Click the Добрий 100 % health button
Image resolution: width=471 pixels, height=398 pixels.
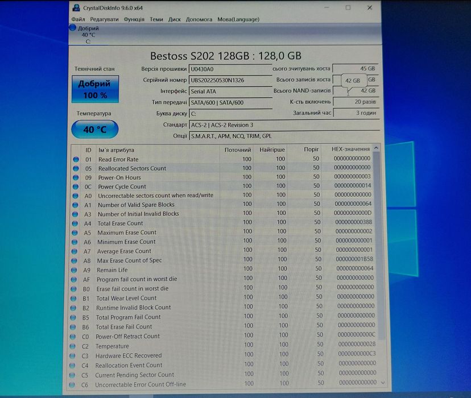[95, 89]
